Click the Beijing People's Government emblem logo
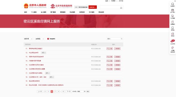This screenshot has width=176, height=97. (26, 6)
